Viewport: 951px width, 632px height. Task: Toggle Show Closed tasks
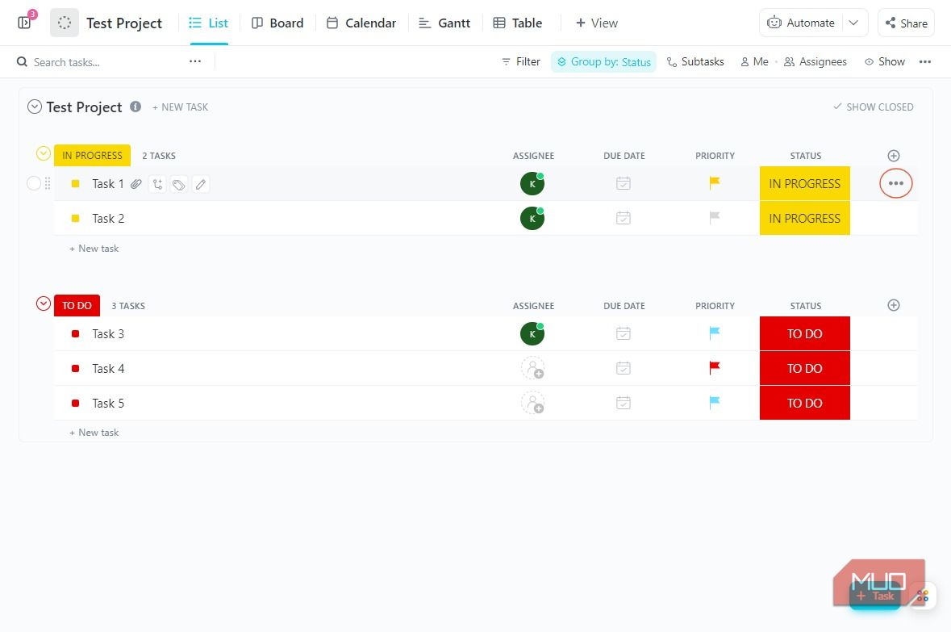coord(874,107)
